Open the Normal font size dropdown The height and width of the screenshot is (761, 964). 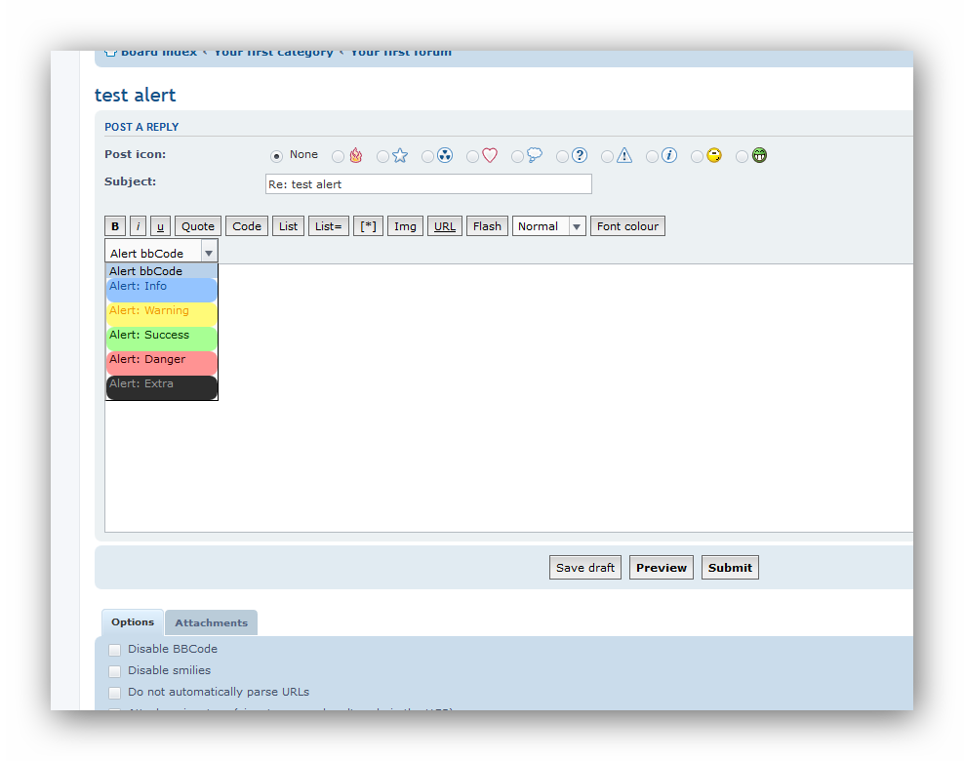click(549, 226)
